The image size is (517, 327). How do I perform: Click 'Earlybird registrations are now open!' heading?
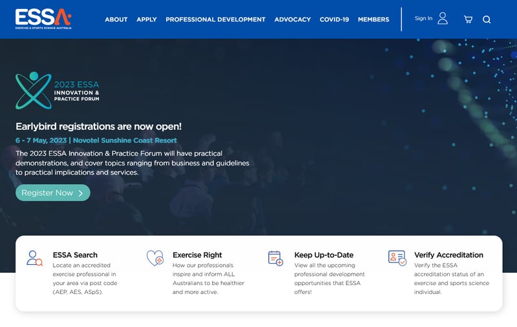[99, 127]
